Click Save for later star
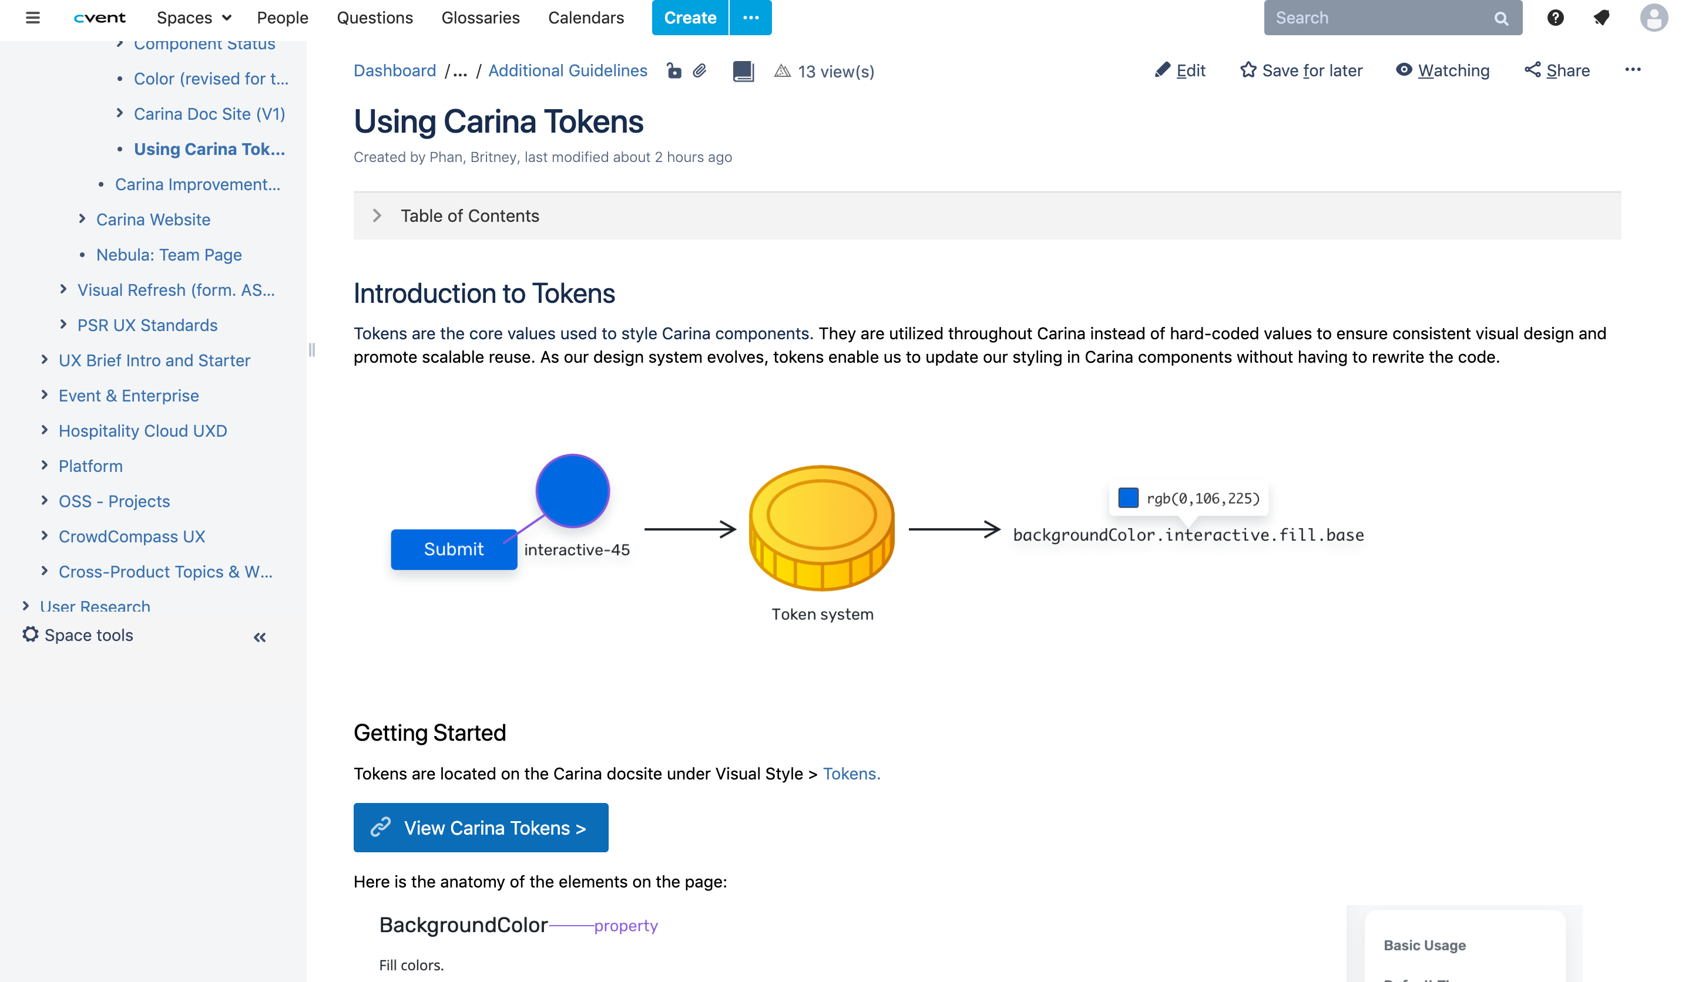1692x982 pixels. point(1301,70)
